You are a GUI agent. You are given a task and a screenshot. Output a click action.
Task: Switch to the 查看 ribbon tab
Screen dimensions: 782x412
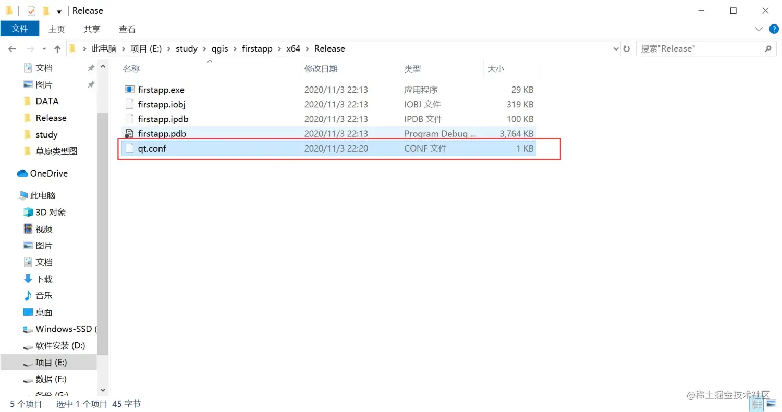click(127, 29)
